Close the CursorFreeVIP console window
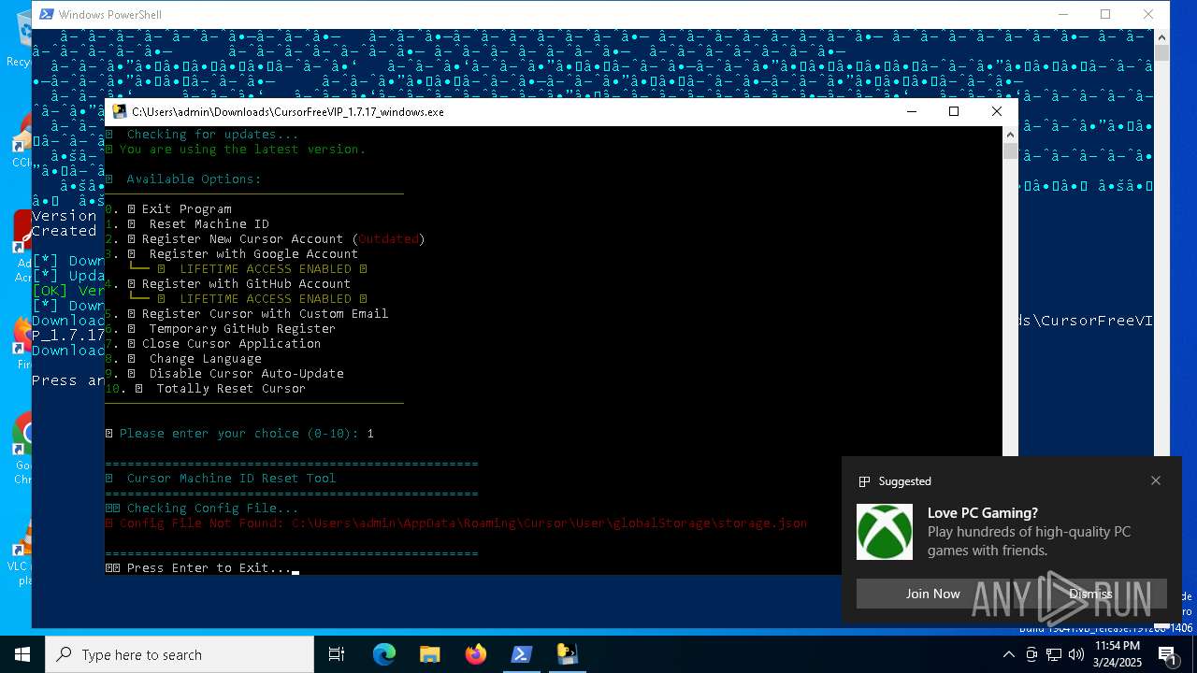 click(x=997, y=111)
